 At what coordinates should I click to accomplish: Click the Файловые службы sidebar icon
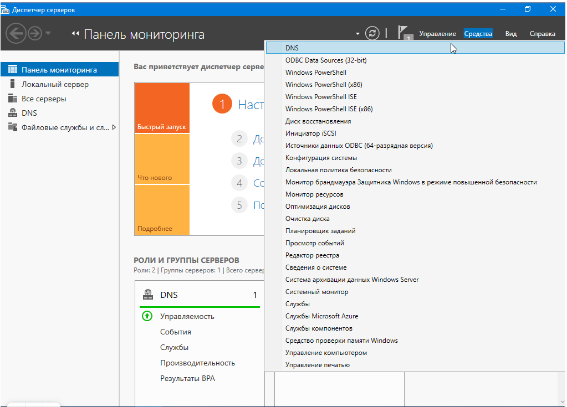(x=13, y=127)
